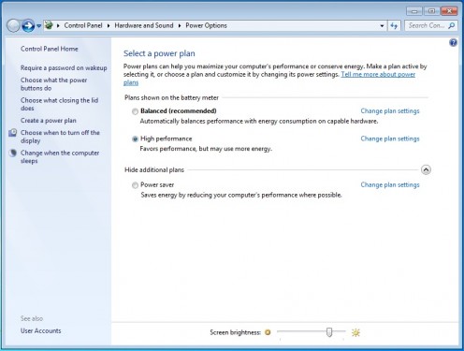Click the search magnifier icon
The width and height of the screenshot is (464, 351).
click(452, 25)
